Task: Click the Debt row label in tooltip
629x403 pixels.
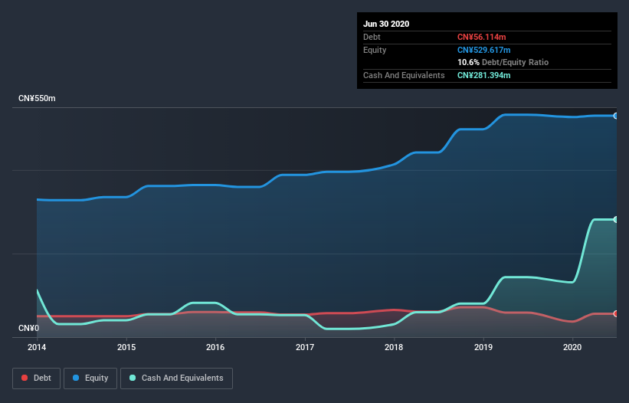Action: pyautogui.click(x=372, y=37)
